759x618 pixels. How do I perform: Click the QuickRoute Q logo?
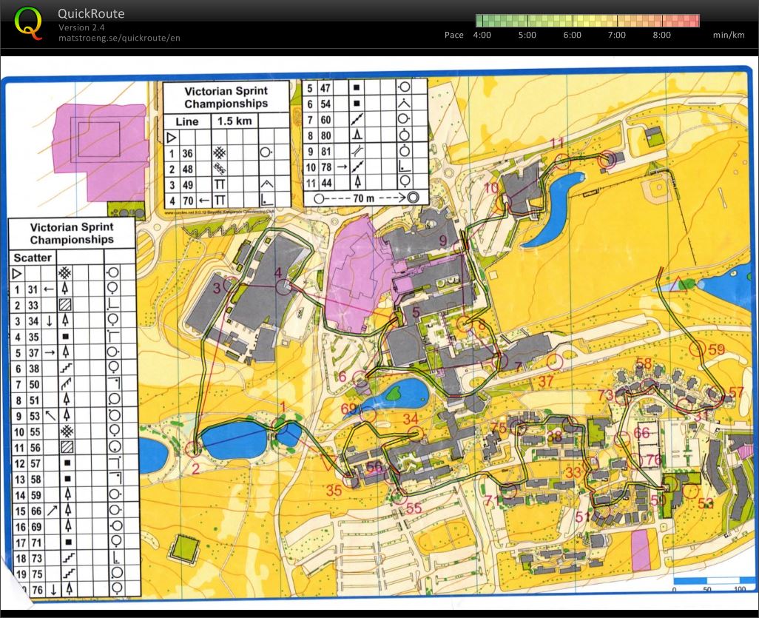(29, 24)
